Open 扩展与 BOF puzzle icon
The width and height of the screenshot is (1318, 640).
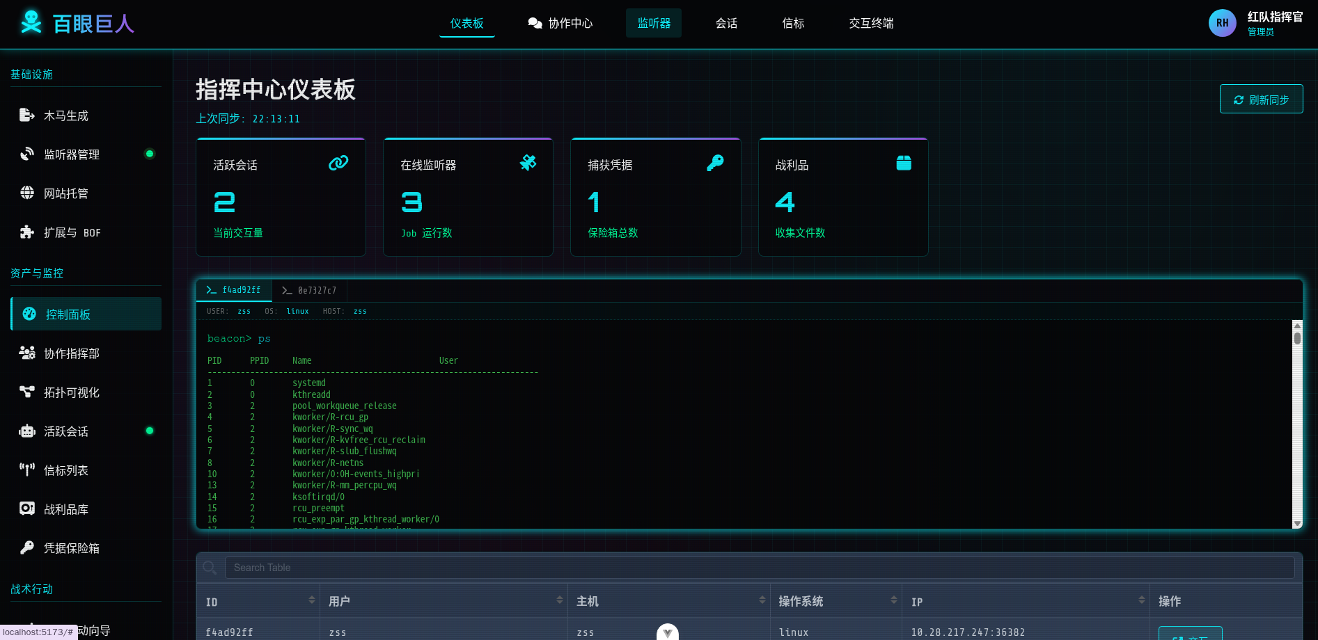[27, 232]
